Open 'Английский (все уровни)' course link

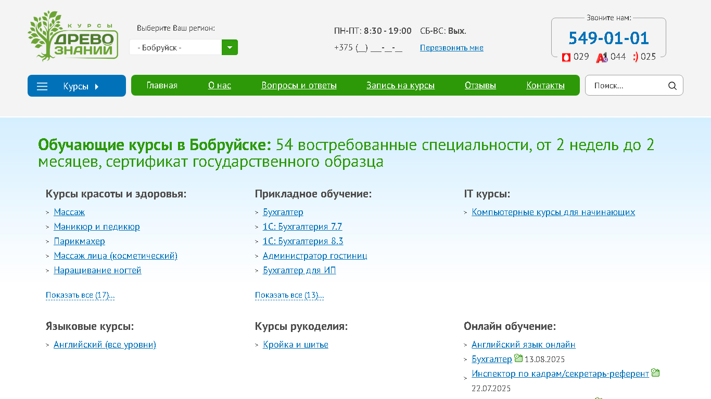(105, 344)
